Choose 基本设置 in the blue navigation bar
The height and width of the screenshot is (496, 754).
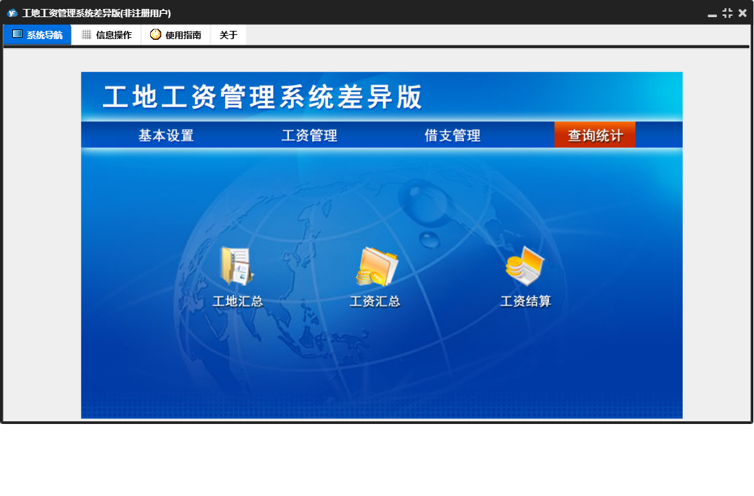tap(166, 135)
